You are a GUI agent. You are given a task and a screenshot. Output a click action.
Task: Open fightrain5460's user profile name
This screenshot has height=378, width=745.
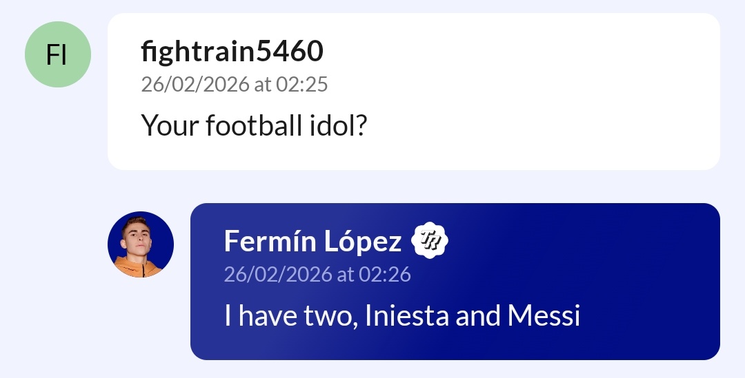[232, 51]
